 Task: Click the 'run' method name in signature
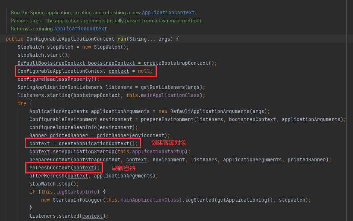[122, 39]
